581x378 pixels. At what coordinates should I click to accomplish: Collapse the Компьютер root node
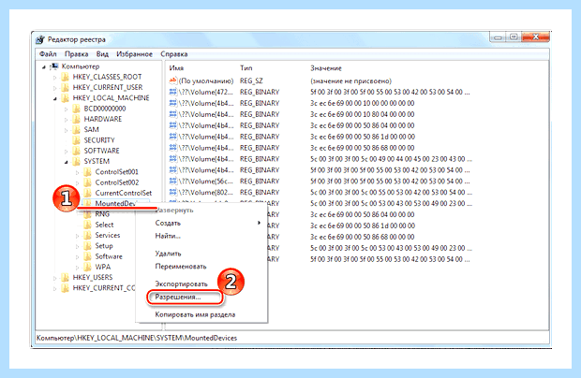(x=44, y=67)
